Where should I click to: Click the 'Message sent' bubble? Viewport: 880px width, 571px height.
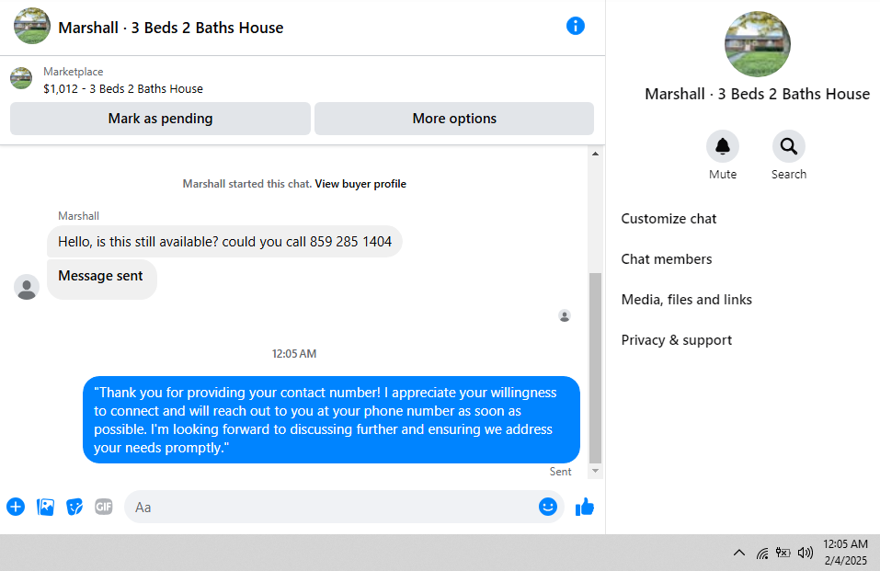pyautogui.click(x=101, y=279)
